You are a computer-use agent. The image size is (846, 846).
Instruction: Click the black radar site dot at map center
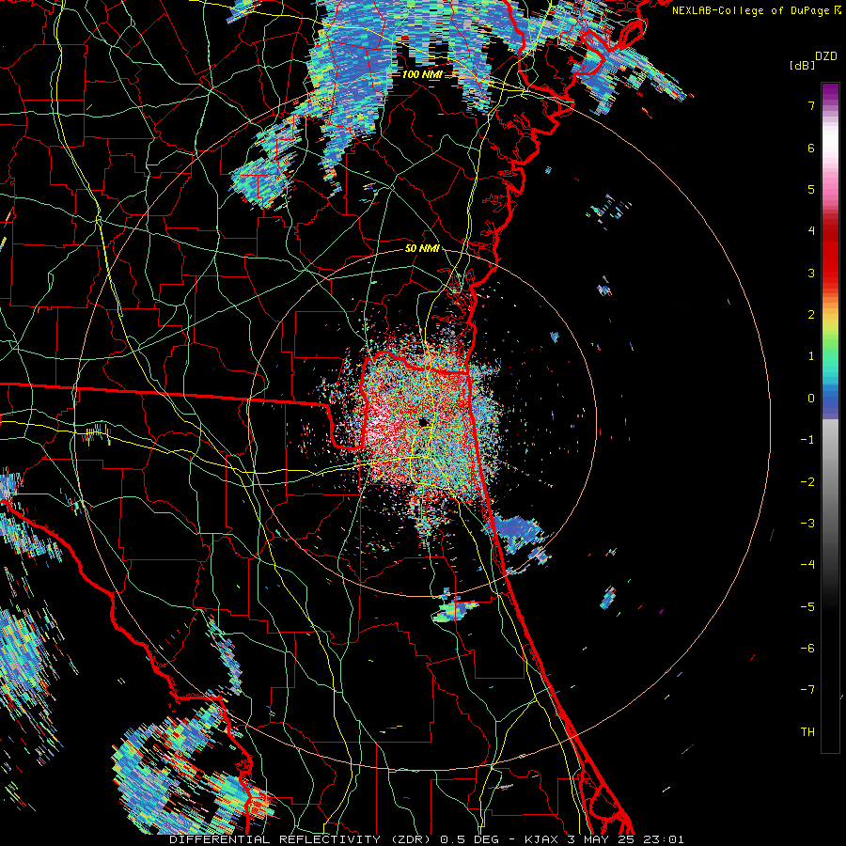tap(424, 421)
